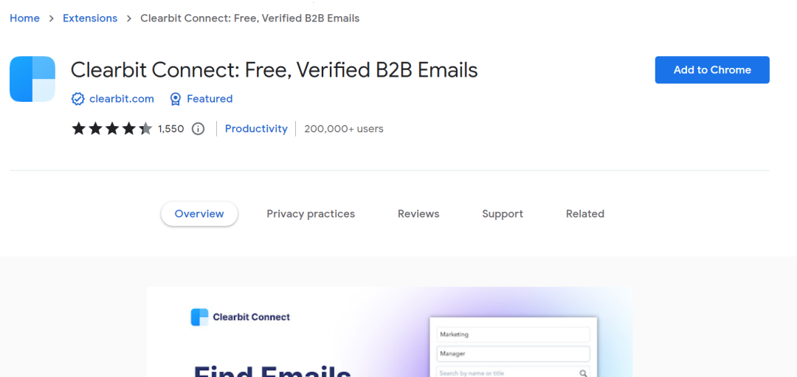
Task: Go to the Related tab
Action: [585, 214]
